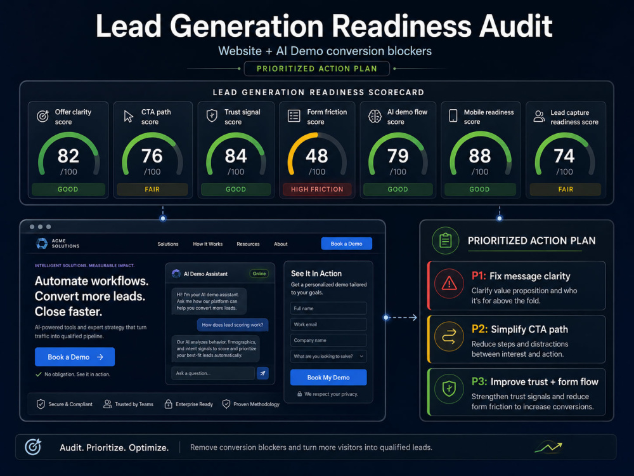Click the Prioritized Action Plan pill badge
Image resolution: width=634 pixels, height=476 pixels.
[317, 69]
